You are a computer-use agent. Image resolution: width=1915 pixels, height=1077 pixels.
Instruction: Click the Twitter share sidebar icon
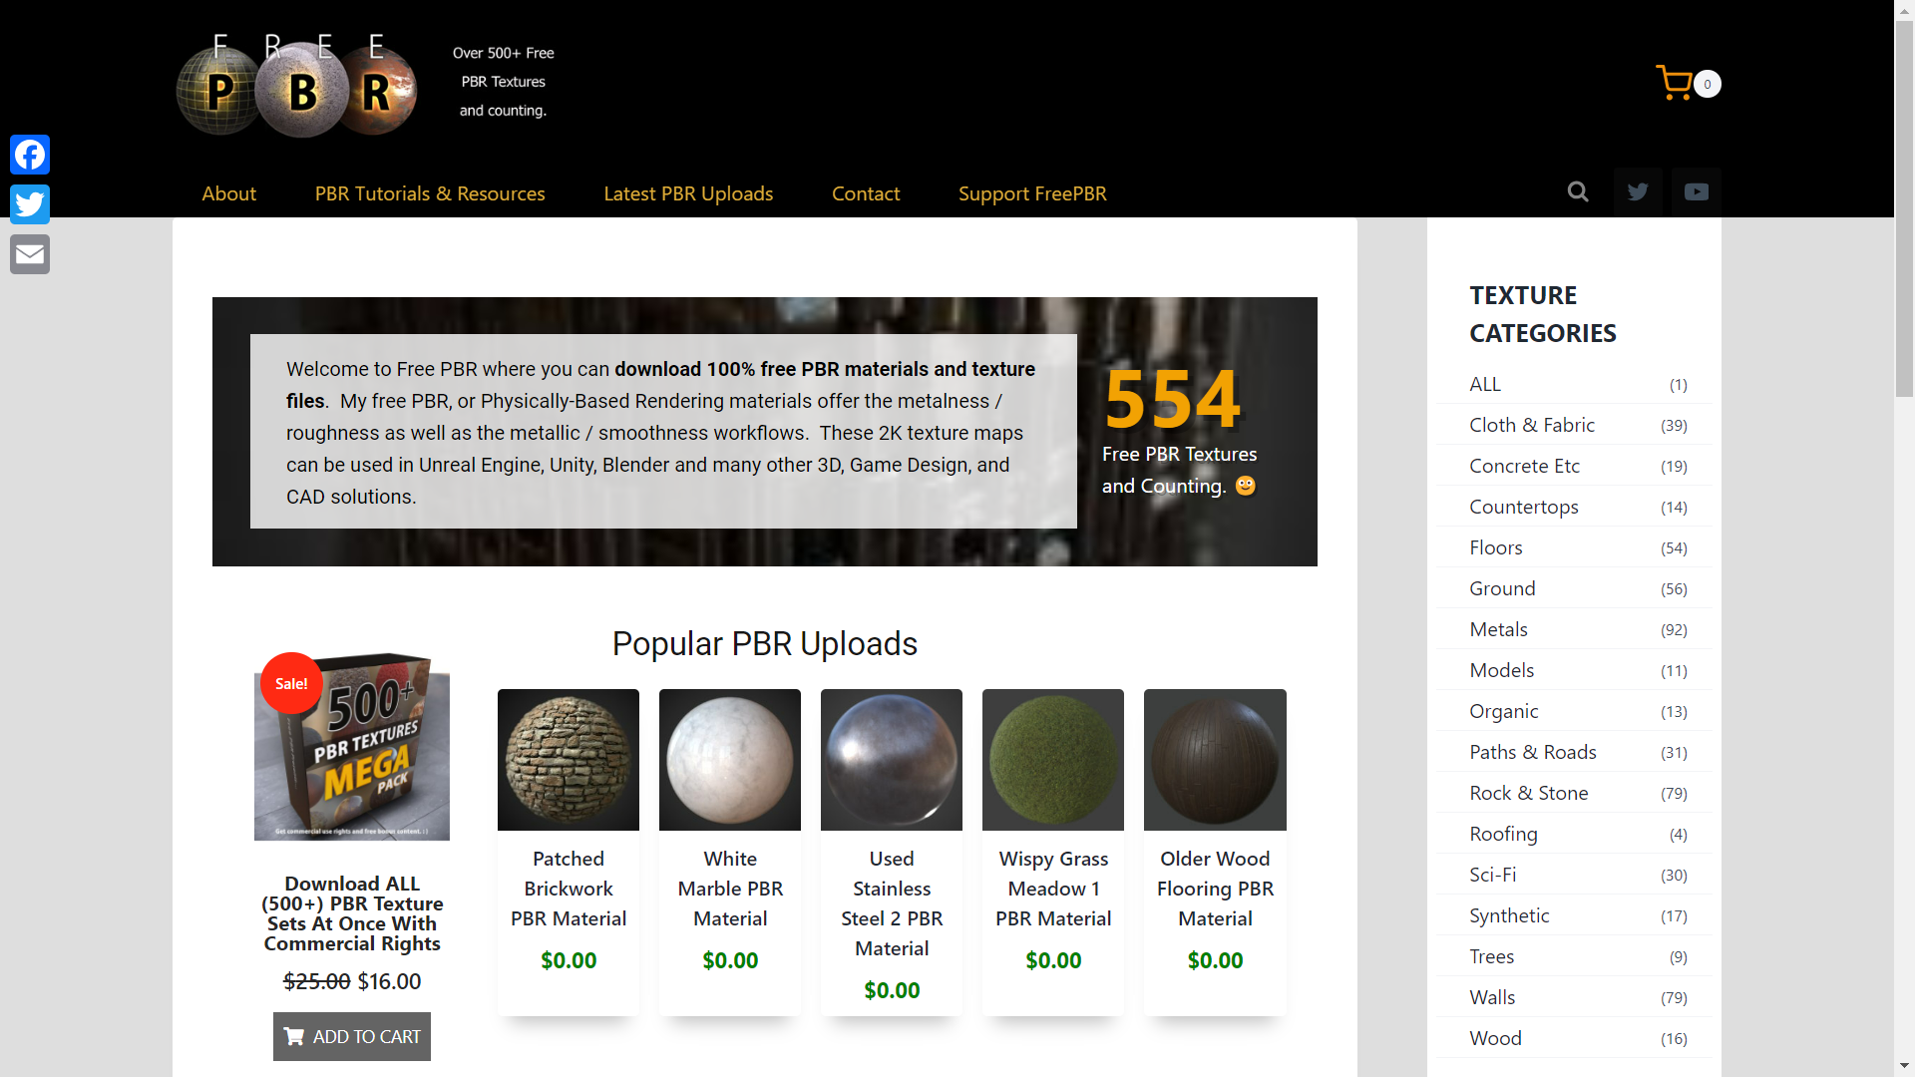pos(30,204)
